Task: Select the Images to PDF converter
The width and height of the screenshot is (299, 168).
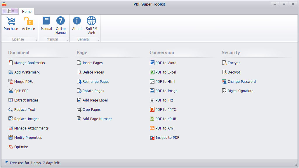Action: [167, 137]
